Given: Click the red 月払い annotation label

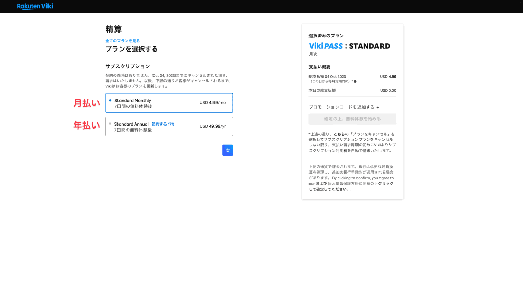Looking at the screenshot, I should point(86,103).
